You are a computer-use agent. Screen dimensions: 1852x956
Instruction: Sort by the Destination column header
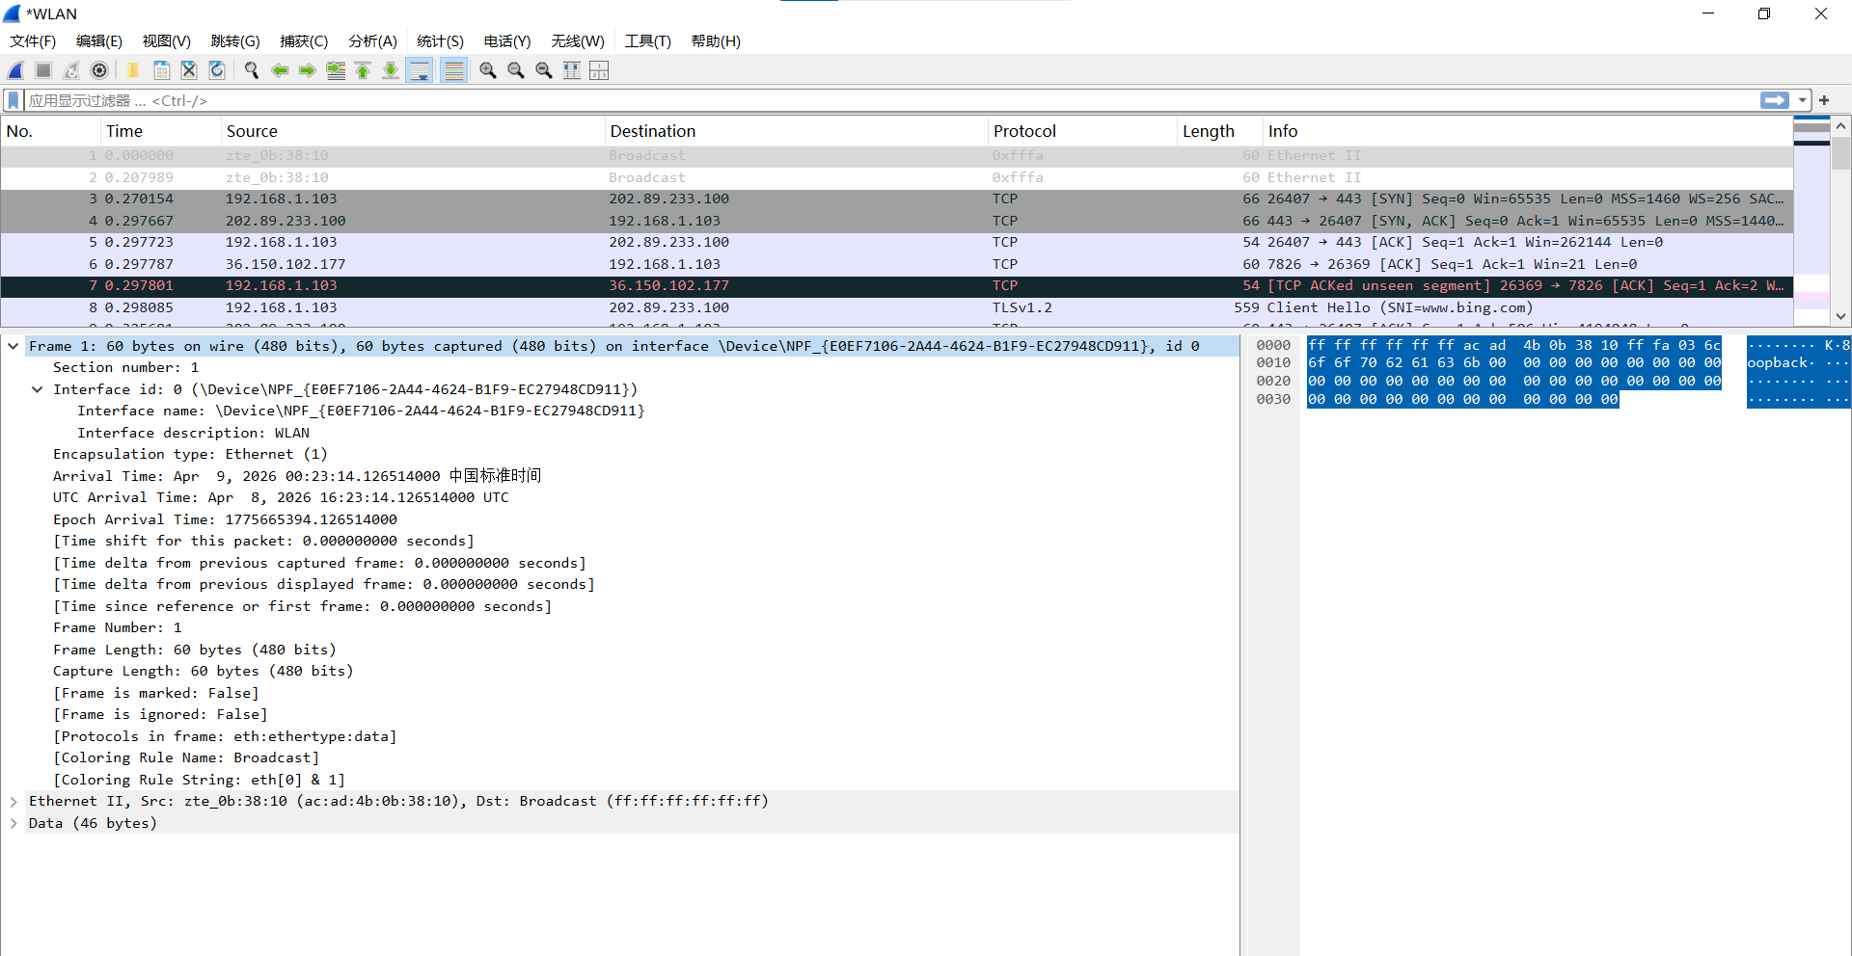pos(797,131)
